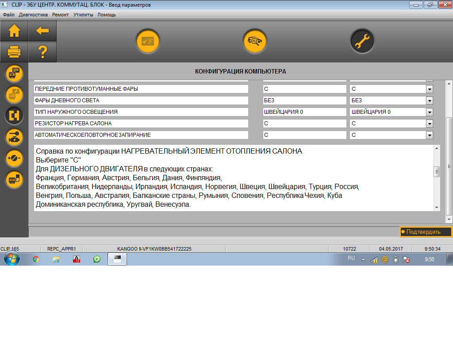
Task: Switch to CLIP window in taskbar
Action: click(x=117, y=259)
